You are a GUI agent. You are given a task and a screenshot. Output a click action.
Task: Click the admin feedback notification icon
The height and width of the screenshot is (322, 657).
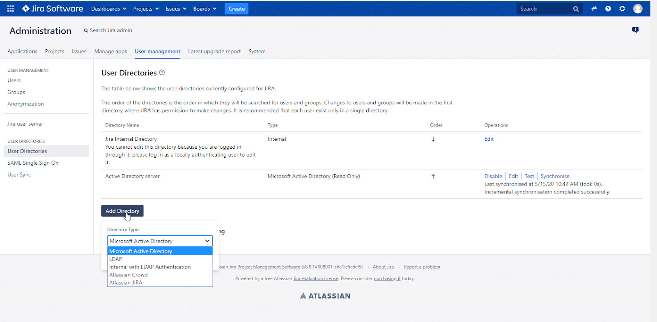coord(635,30)
